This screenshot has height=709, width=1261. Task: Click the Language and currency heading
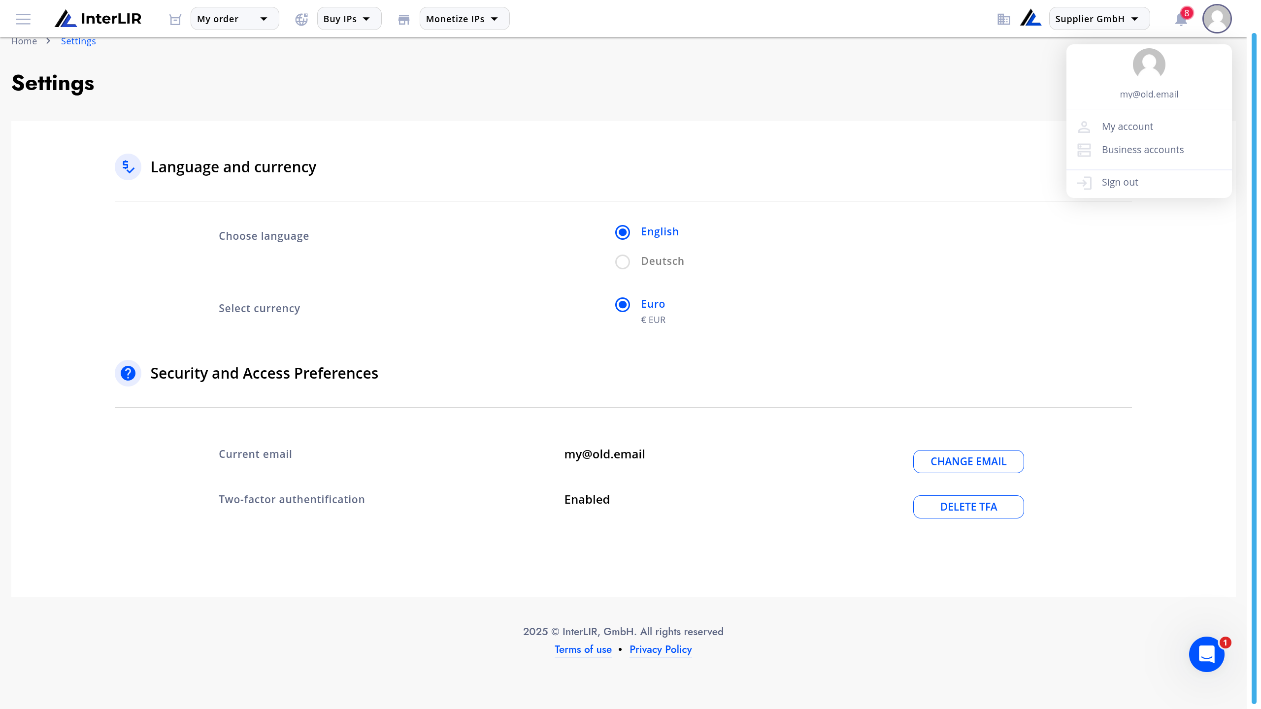pyautogui.click(x=233, y=167)
